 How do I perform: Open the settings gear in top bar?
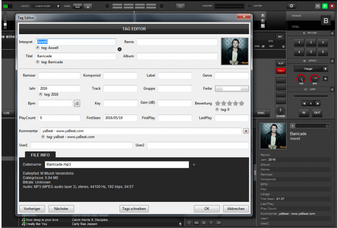click(x=291, y=6)
